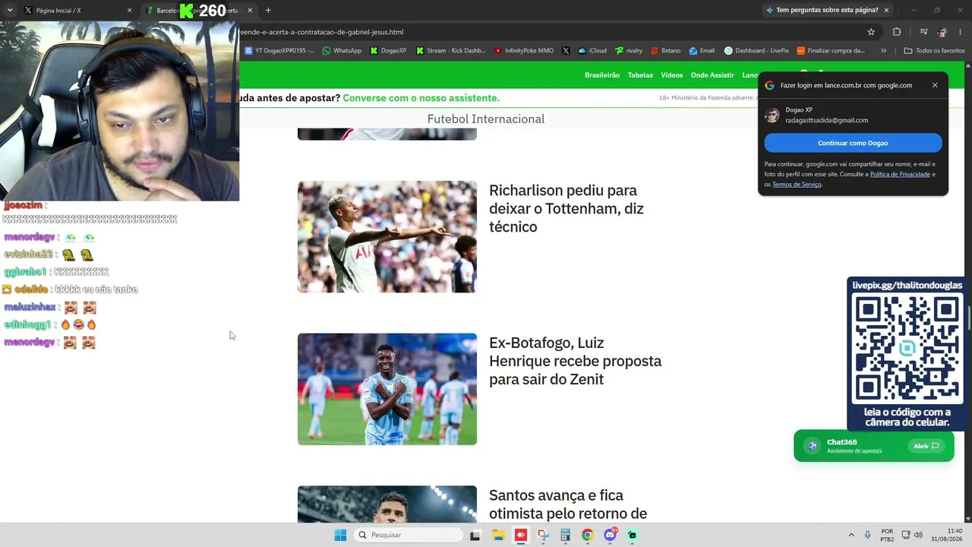The image size is (972, 547).
Task: Open the DogaoXP Kick bookmark
Action: click(x=388, y=51)
